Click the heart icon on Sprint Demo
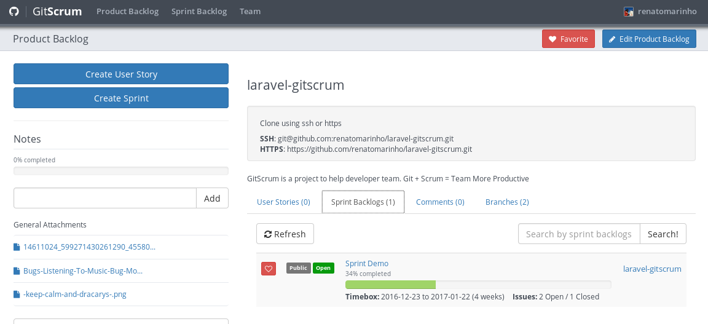 [x=268, y=269]
